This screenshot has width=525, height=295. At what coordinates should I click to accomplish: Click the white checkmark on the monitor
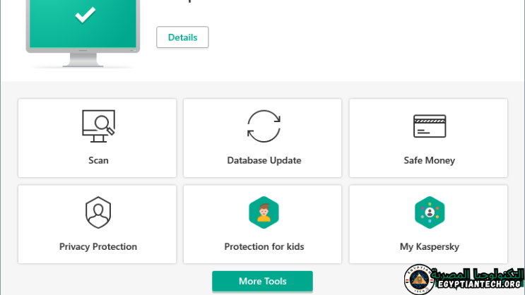pyautogui.click(x=85, y=15)
